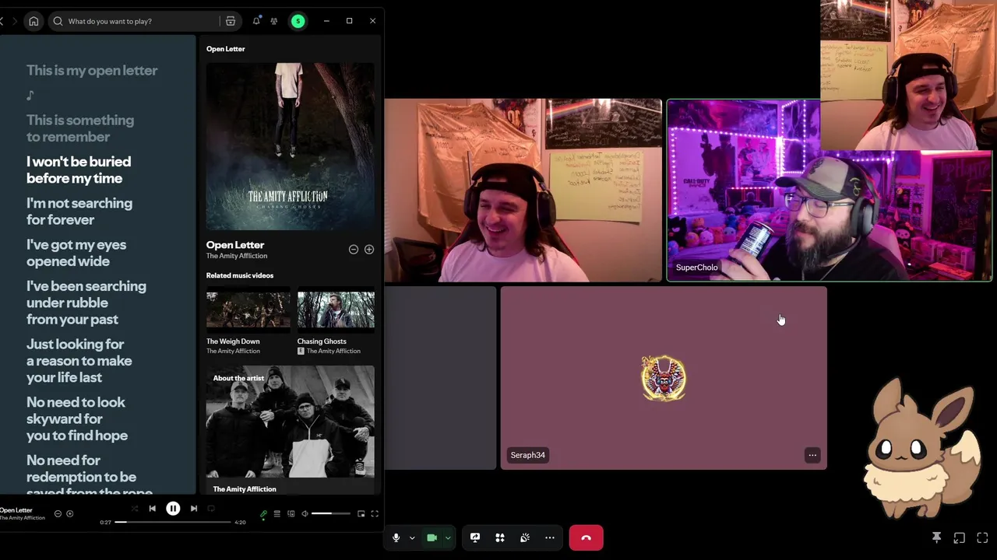Open Connect to a device
Viewport: 997px width, 560px height.
point(291,514)
